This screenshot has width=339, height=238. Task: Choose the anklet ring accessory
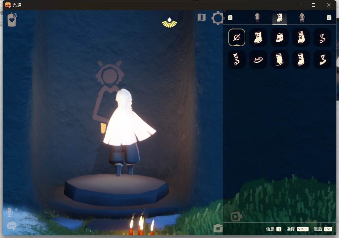tap(258, 59)
